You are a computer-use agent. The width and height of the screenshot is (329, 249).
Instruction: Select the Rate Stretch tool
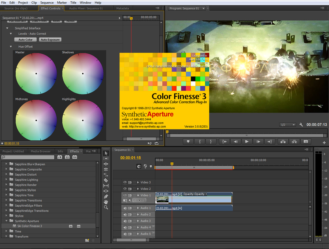coord(106,174)
